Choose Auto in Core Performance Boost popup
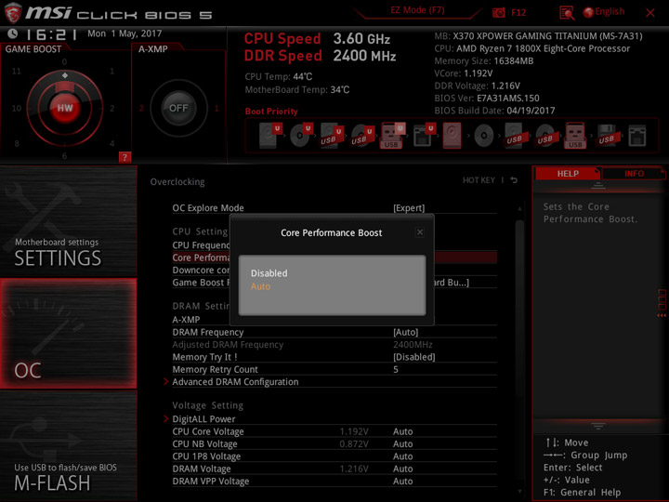 tap(260, 286)
